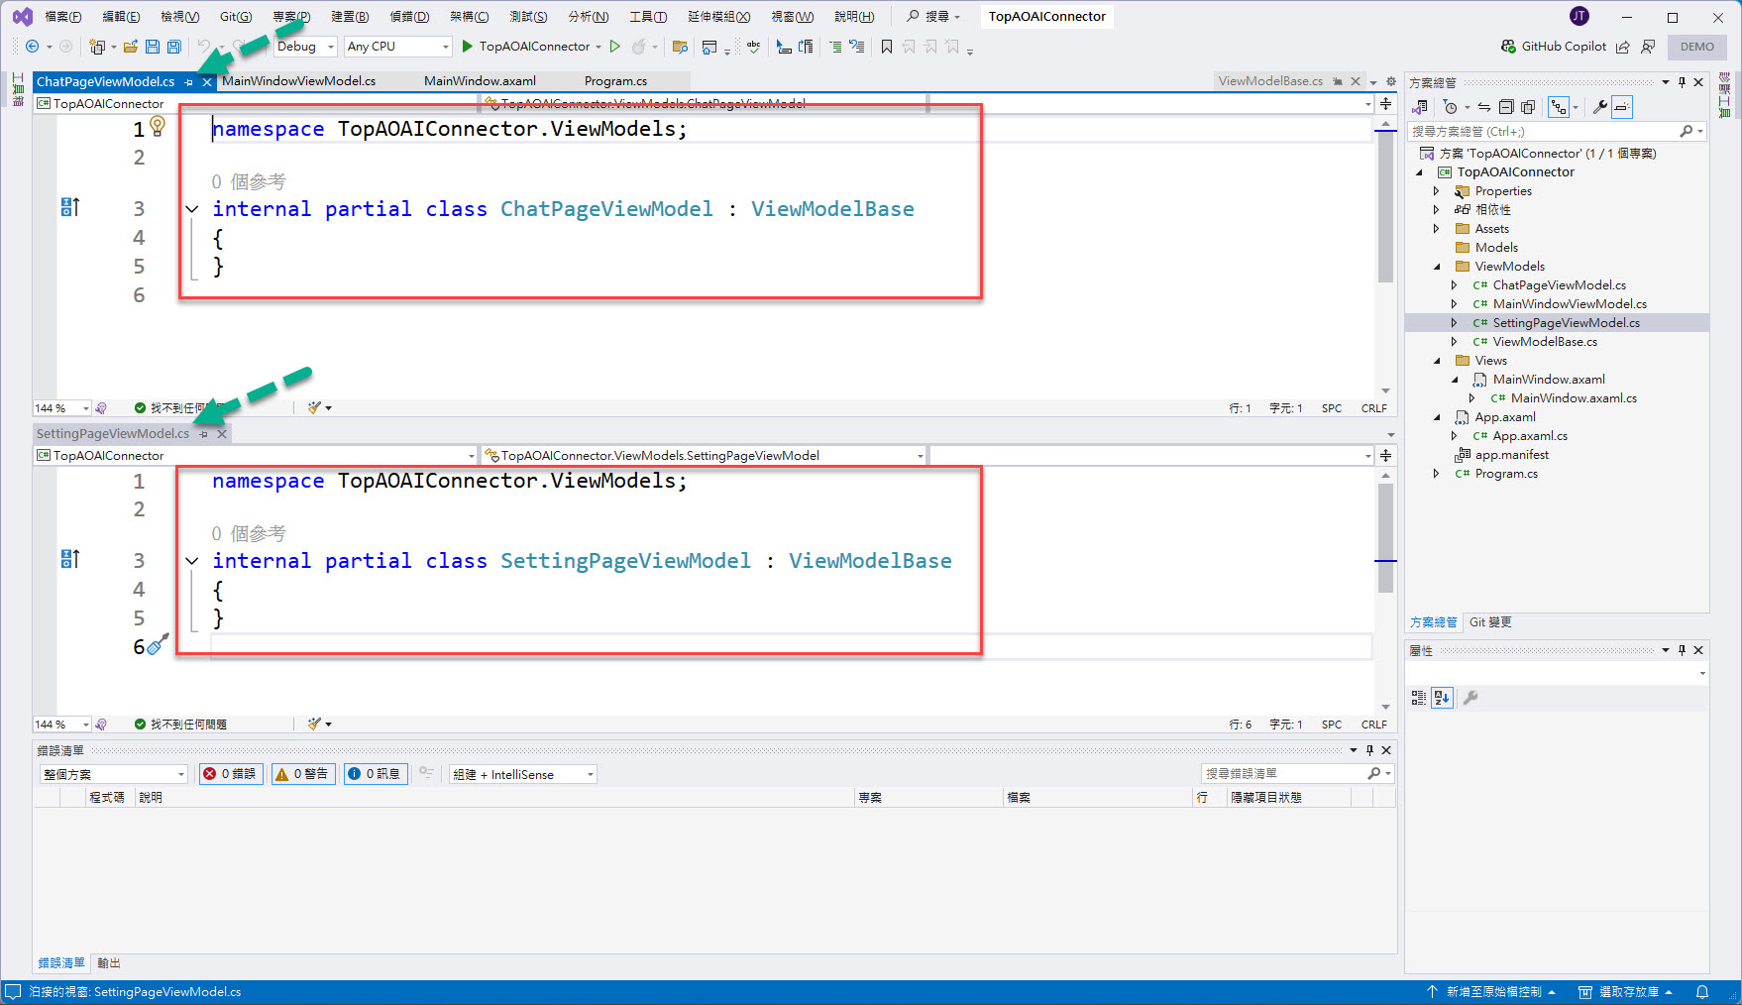The height and width of the screenshot is (1005, 1742).
Task: Click the property pages wrench in Properties panel
Action: point(1470,698)
